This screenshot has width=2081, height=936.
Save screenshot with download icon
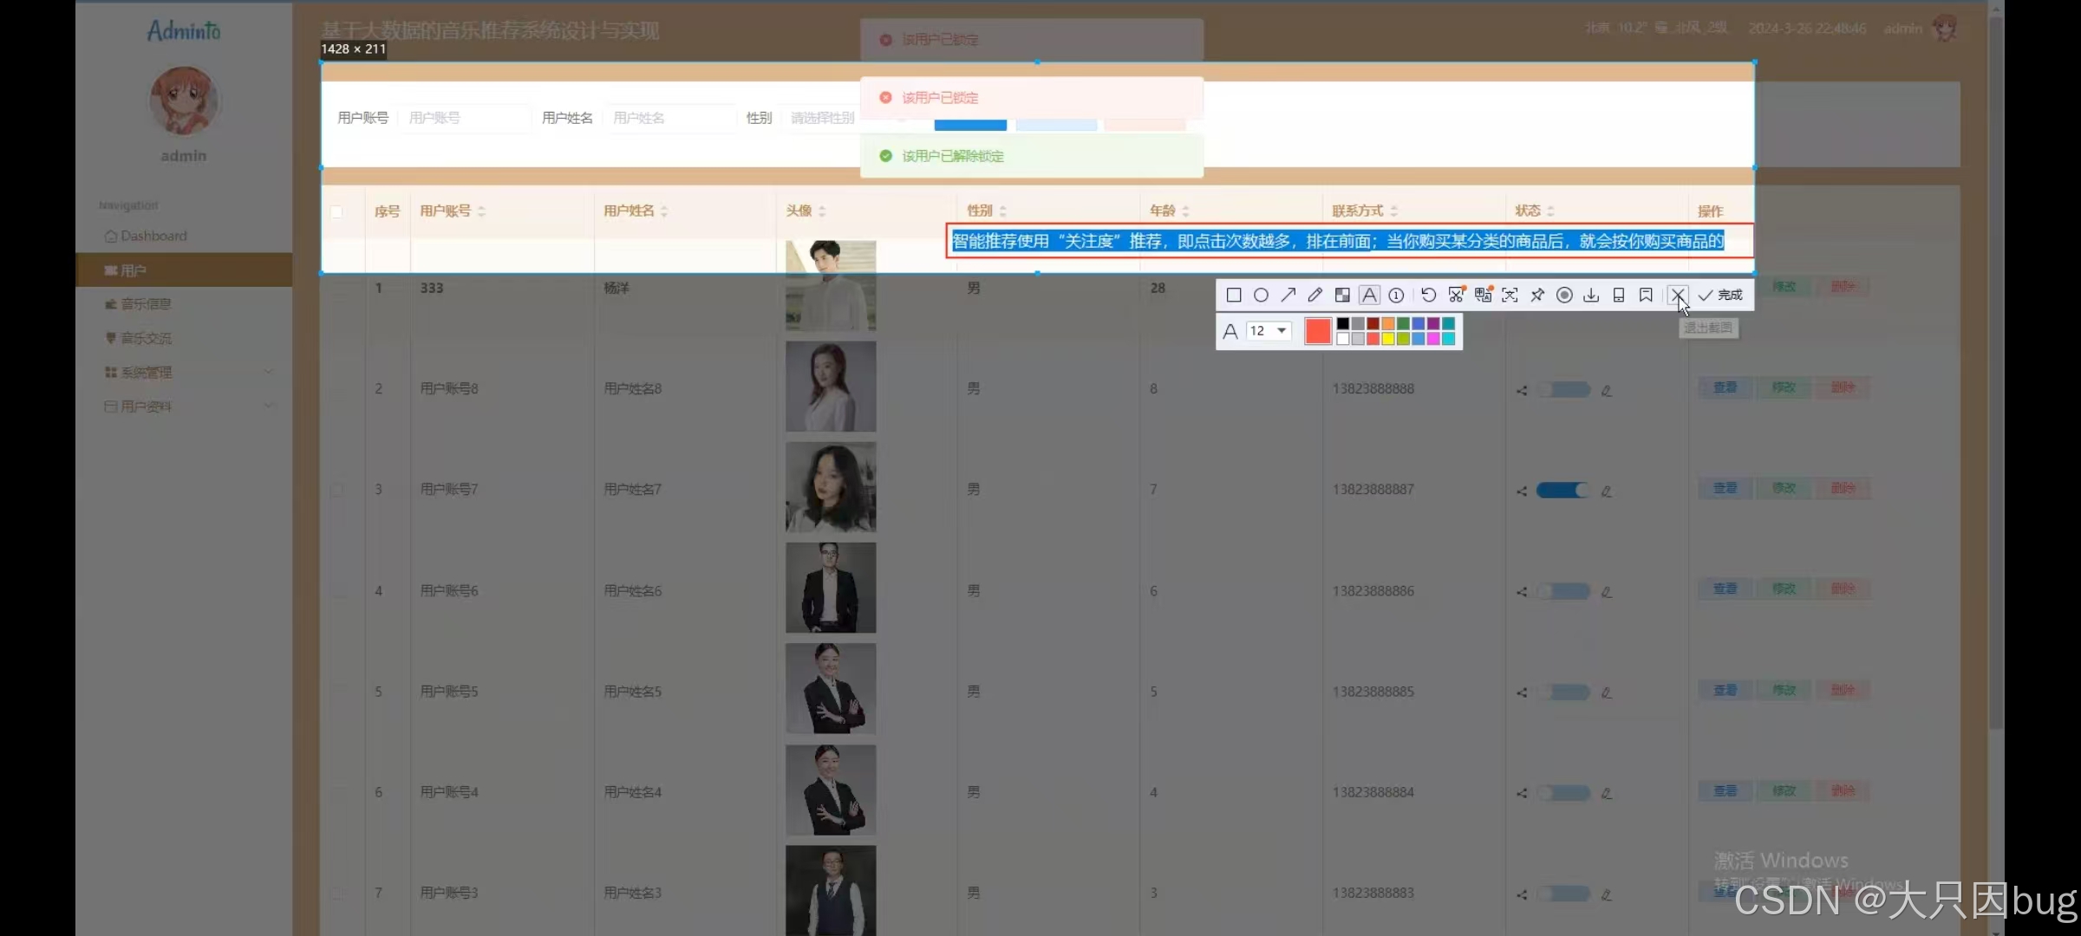click(1591, 296)
